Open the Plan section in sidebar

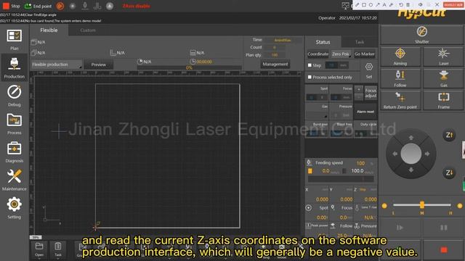15,40
